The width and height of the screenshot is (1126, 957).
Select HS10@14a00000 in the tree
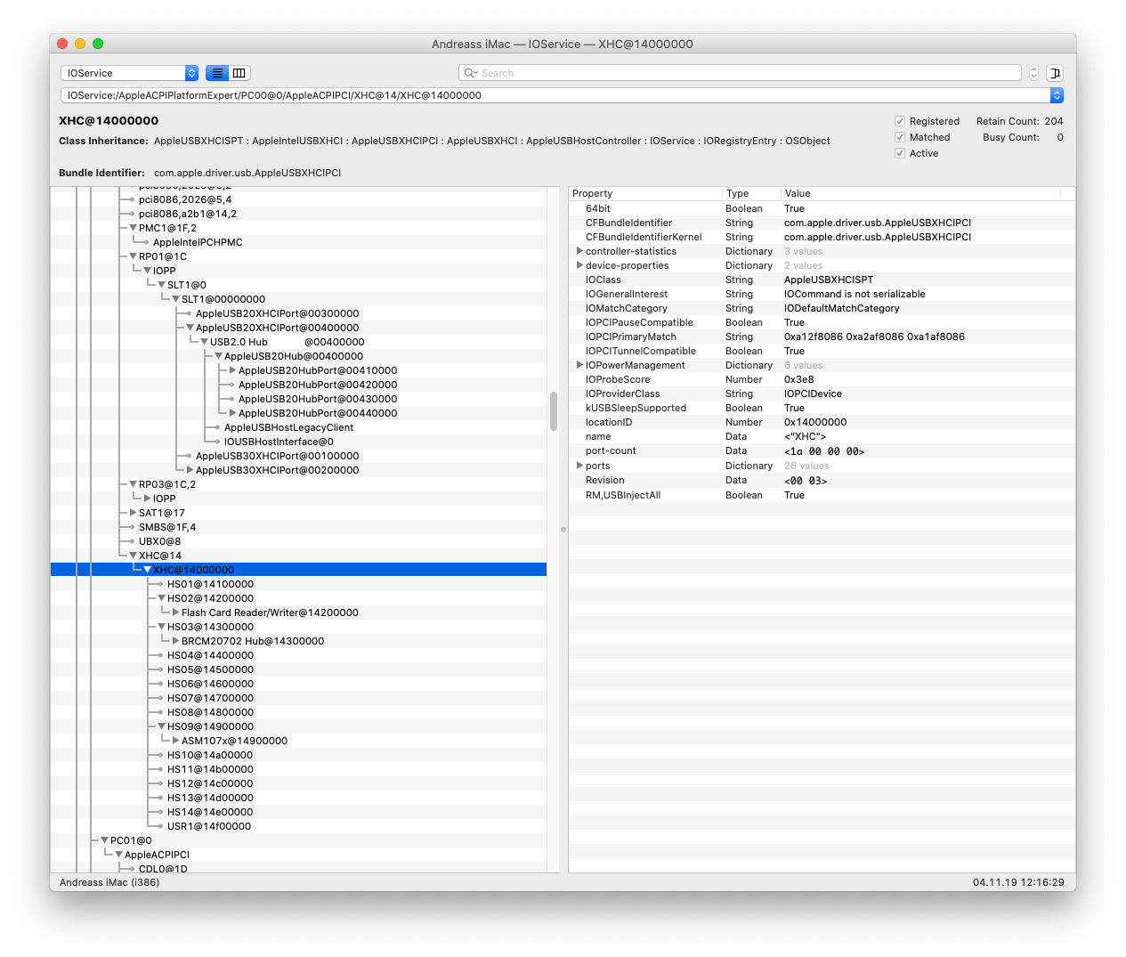(x=210, y=755)
